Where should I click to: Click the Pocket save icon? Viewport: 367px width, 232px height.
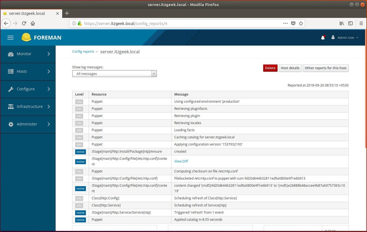[x=293, y=23]
